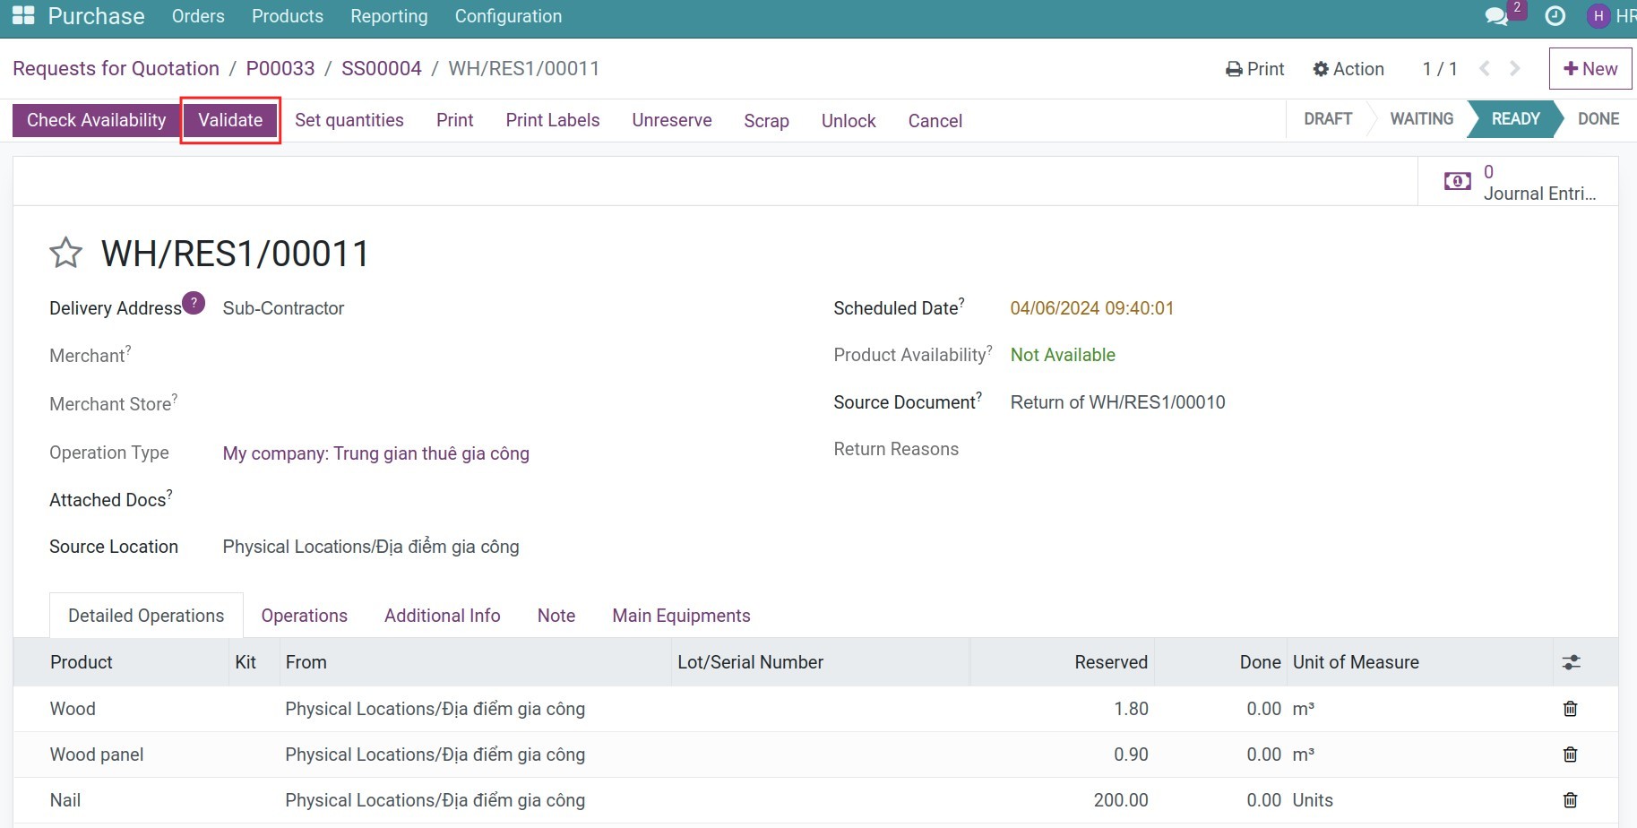
Task: Delete the Nail row with trash icon
Action: click(x=1570, y=800)
